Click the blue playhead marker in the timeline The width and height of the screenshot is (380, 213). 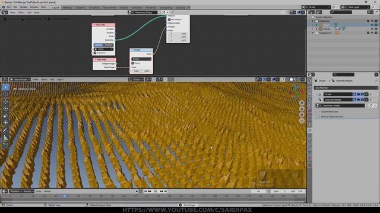tap(65, 196)
